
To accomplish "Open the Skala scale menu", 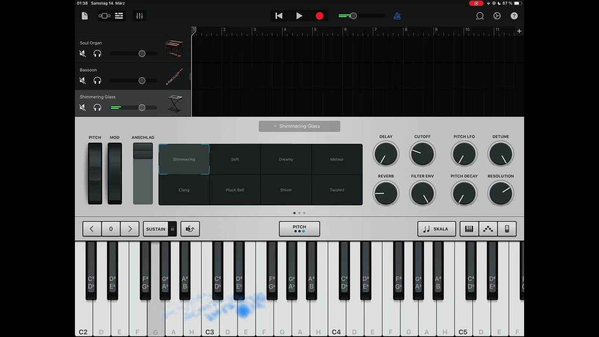I will tap(437, 229).
